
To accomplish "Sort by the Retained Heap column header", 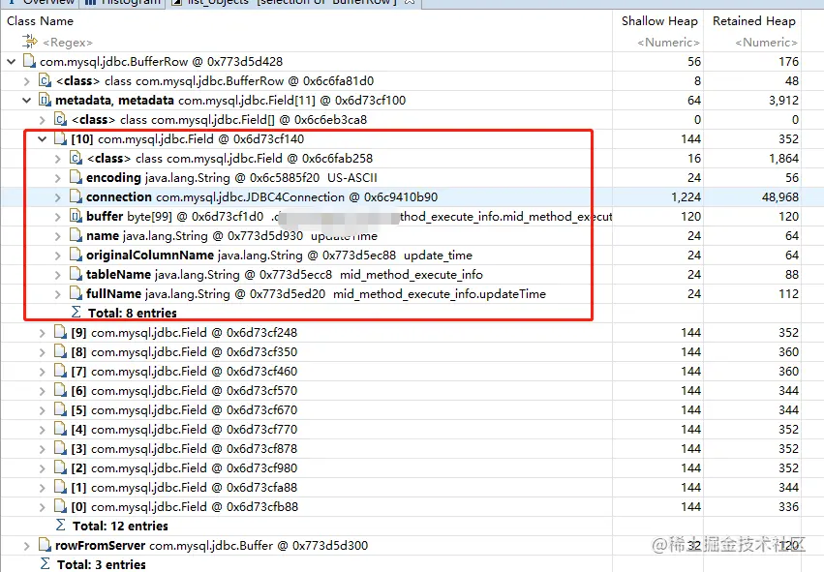I will (x=752, y=21).
